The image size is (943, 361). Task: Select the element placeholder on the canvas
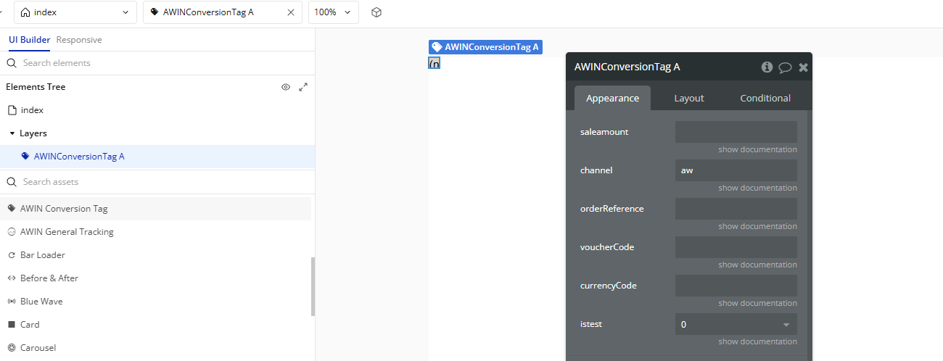435,64
